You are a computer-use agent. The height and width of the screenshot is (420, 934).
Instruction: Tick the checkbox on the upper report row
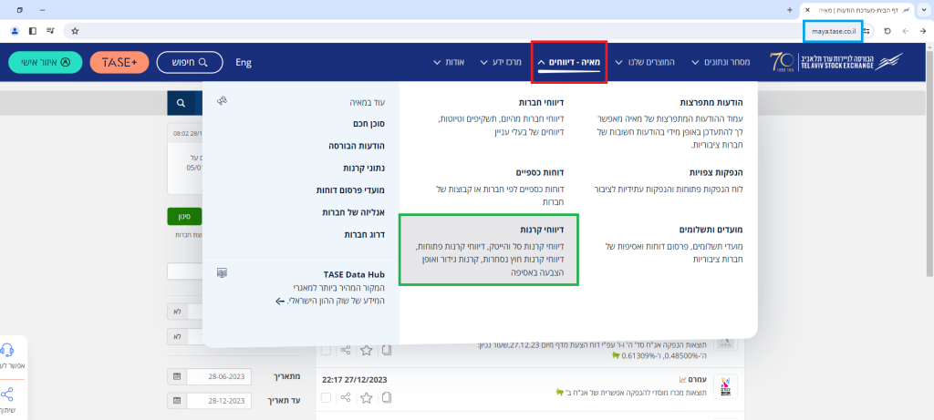click(327, 350)
